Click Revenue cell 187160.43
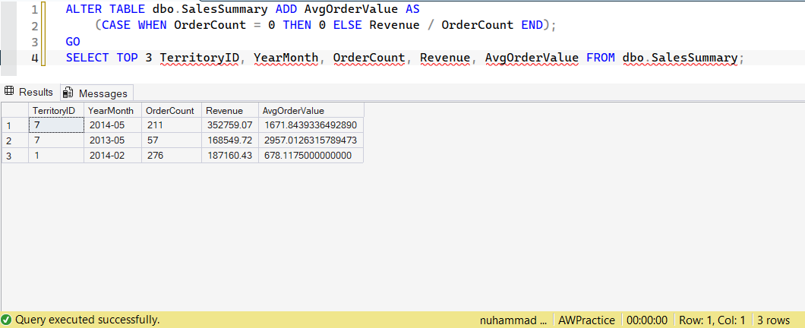This screenshot has height=328, width=805. (230, 156)
